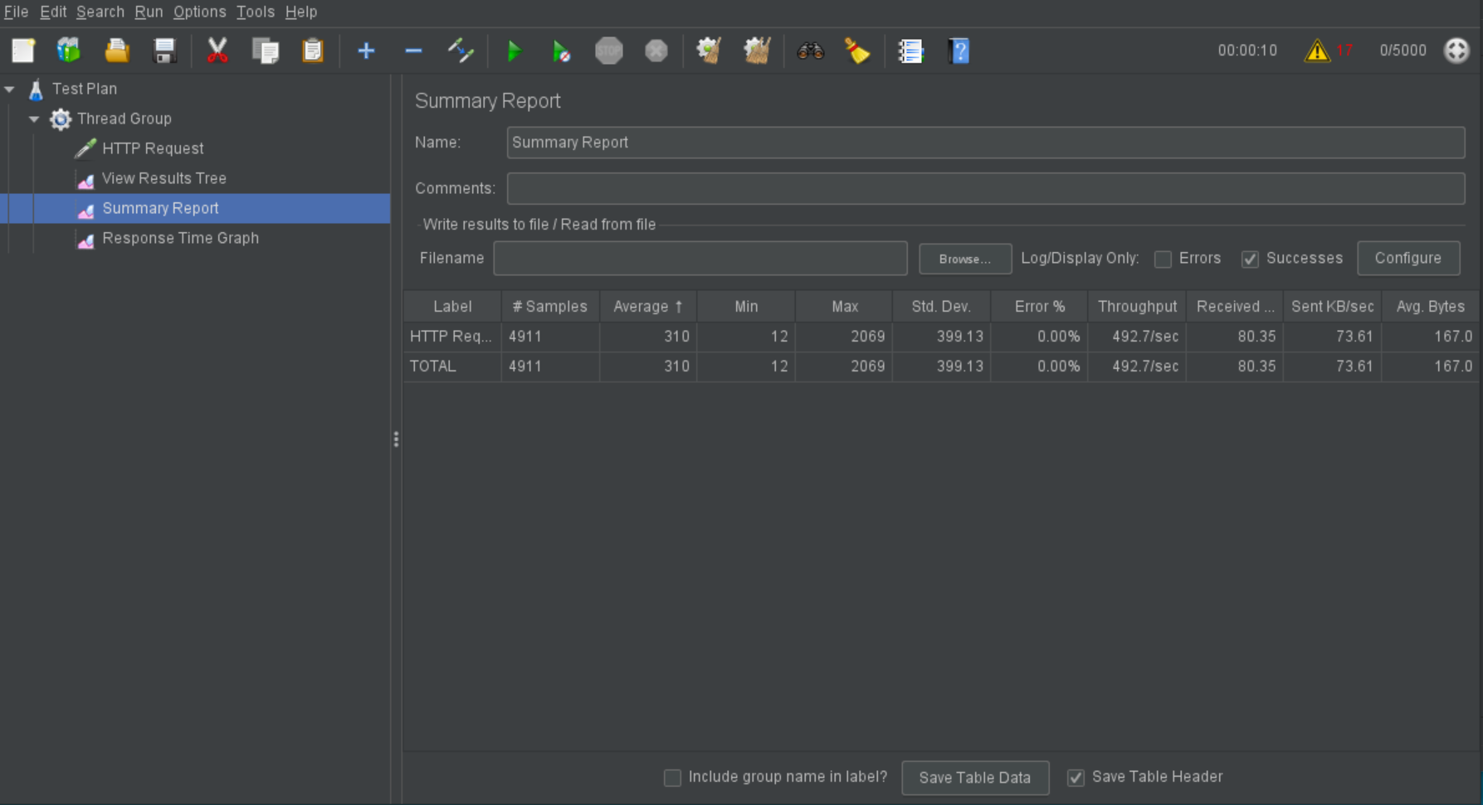Click the Clear results broom icon
This screenshot has height=805, width=1483.
click(x=709, y=51)
